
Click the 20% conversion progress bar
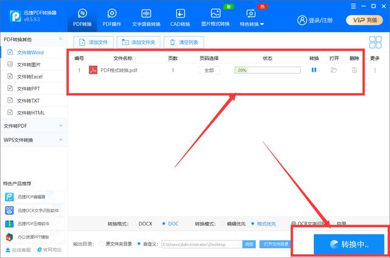[268, 70]
